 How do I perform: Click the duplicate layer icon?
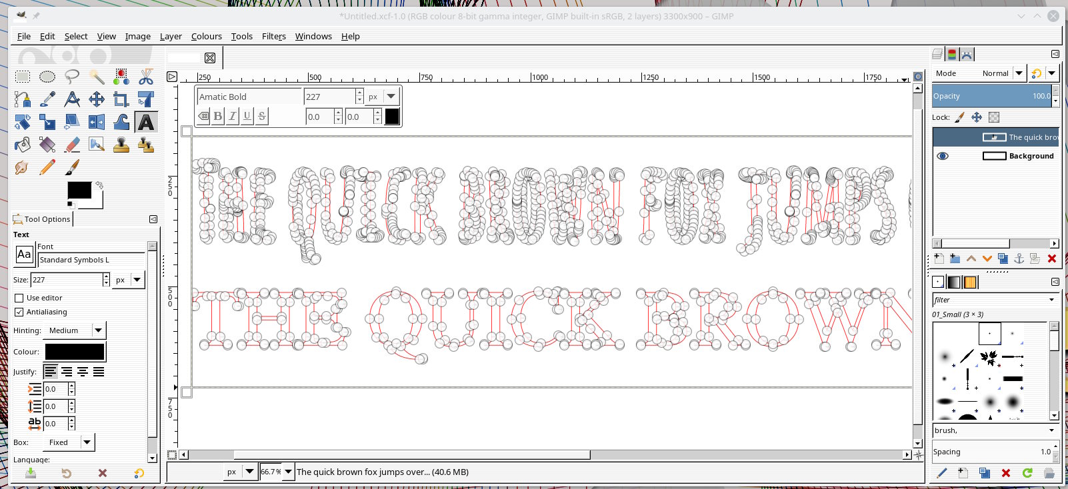tap(1003, 258)
